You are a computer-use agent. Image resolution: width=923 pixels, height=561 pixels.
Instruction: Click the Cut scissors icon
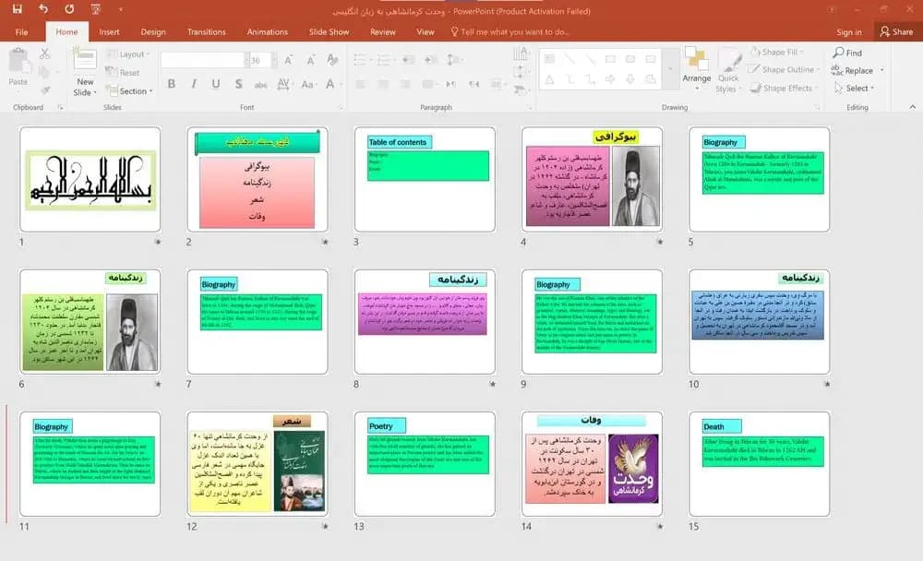pyautogui.click(x=44, y=54)
